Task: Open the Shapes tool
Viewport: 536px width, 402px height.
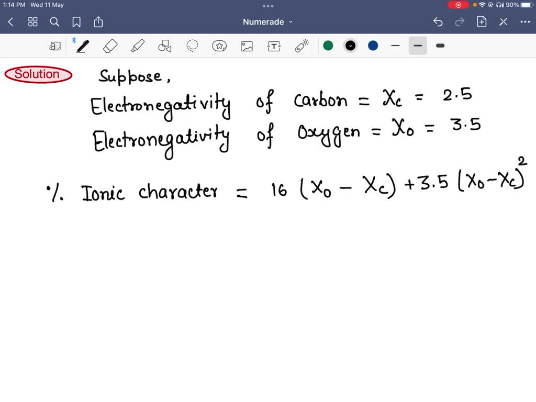Action: 164,46
